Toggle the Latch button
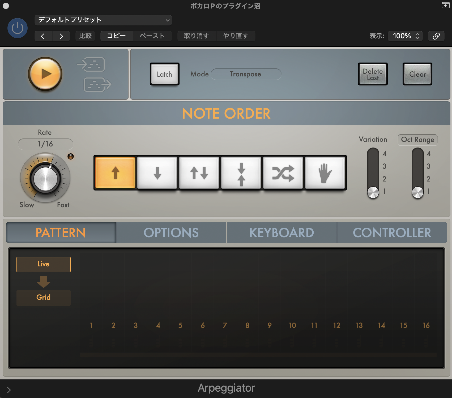This screenshot has height=398, width=452. click(x=165, y=74)
